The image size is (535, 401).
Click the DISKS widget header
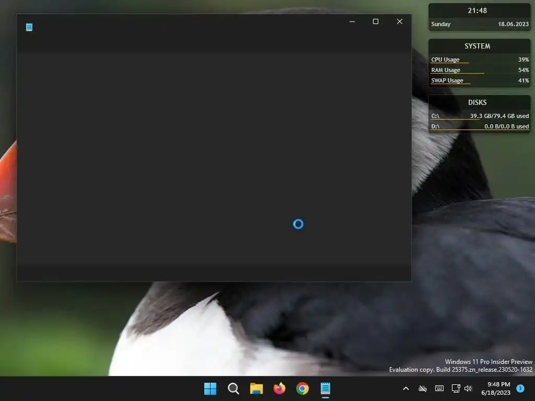tap(478, 102)
